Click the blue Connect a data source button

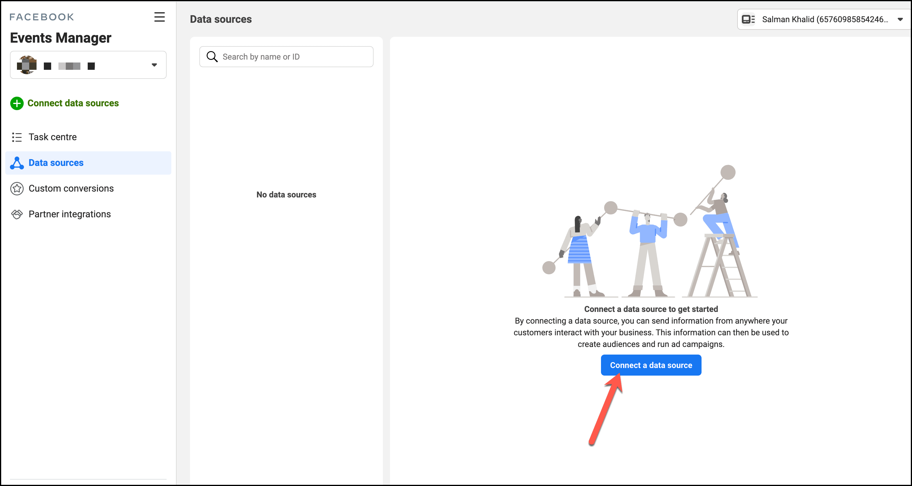click(x=651, y=365)
